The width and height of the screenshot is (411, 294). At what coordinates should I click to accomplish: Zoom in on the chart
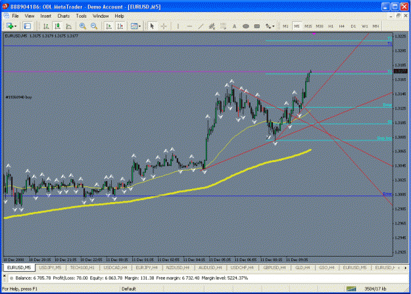point(83,26)
